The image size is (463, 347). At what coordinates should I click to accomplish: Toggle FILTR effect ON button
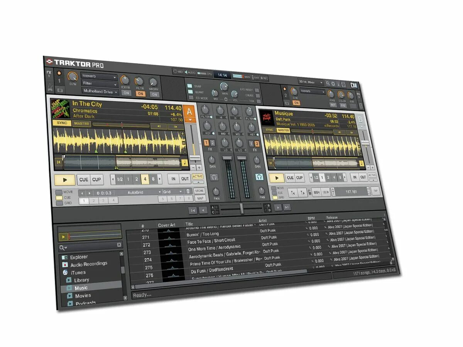[140, 94]
